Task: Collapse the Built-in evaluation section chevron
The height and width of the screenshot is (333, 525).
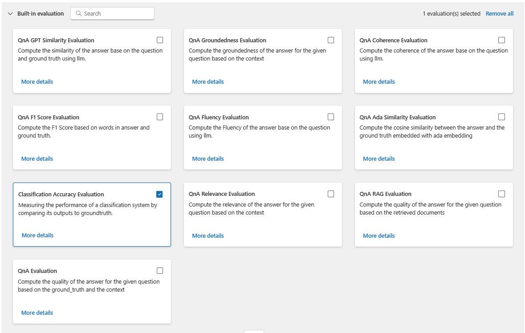Action: [x=10, y=14]
